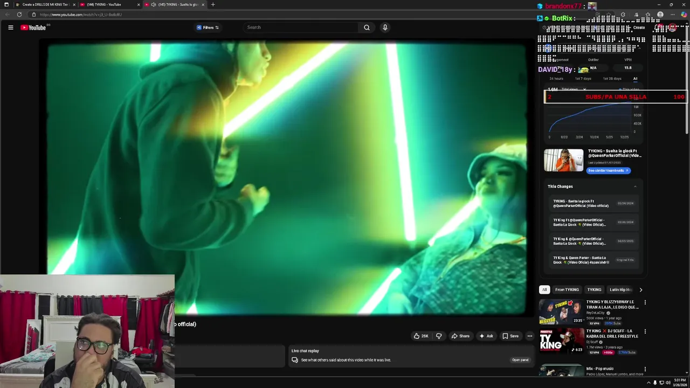The width and height of the screenshot is (690, 388).
Task: Close the Suelta la glock browser tab
Action: coord(203,4)
